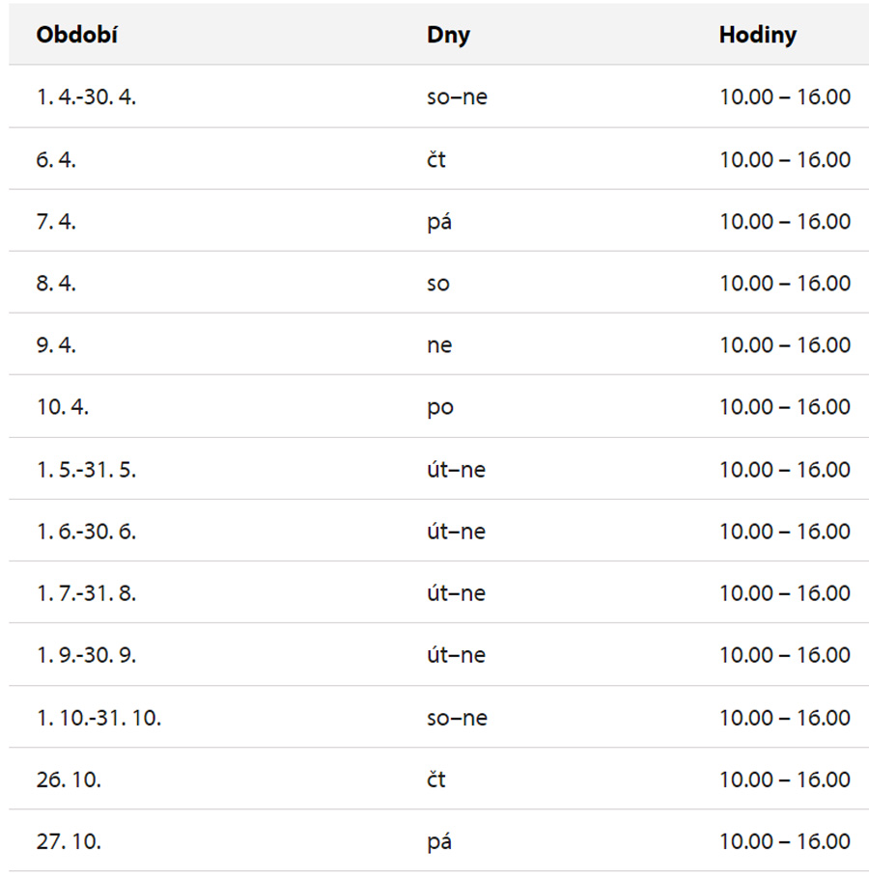This screenshot has width=869, height=876.
Task: Select the period cell 1. 7.-31. 8.
Action: coord(86,593)
